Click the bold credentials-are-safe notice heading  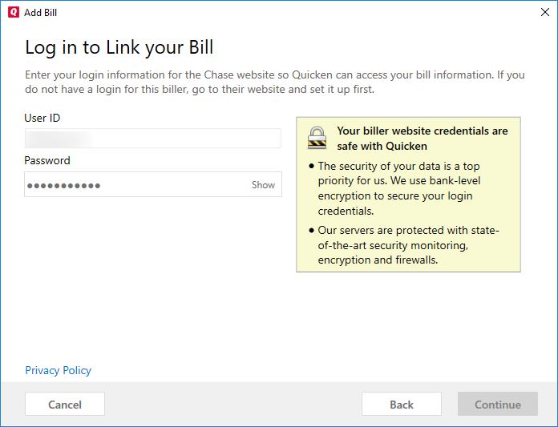422,139
